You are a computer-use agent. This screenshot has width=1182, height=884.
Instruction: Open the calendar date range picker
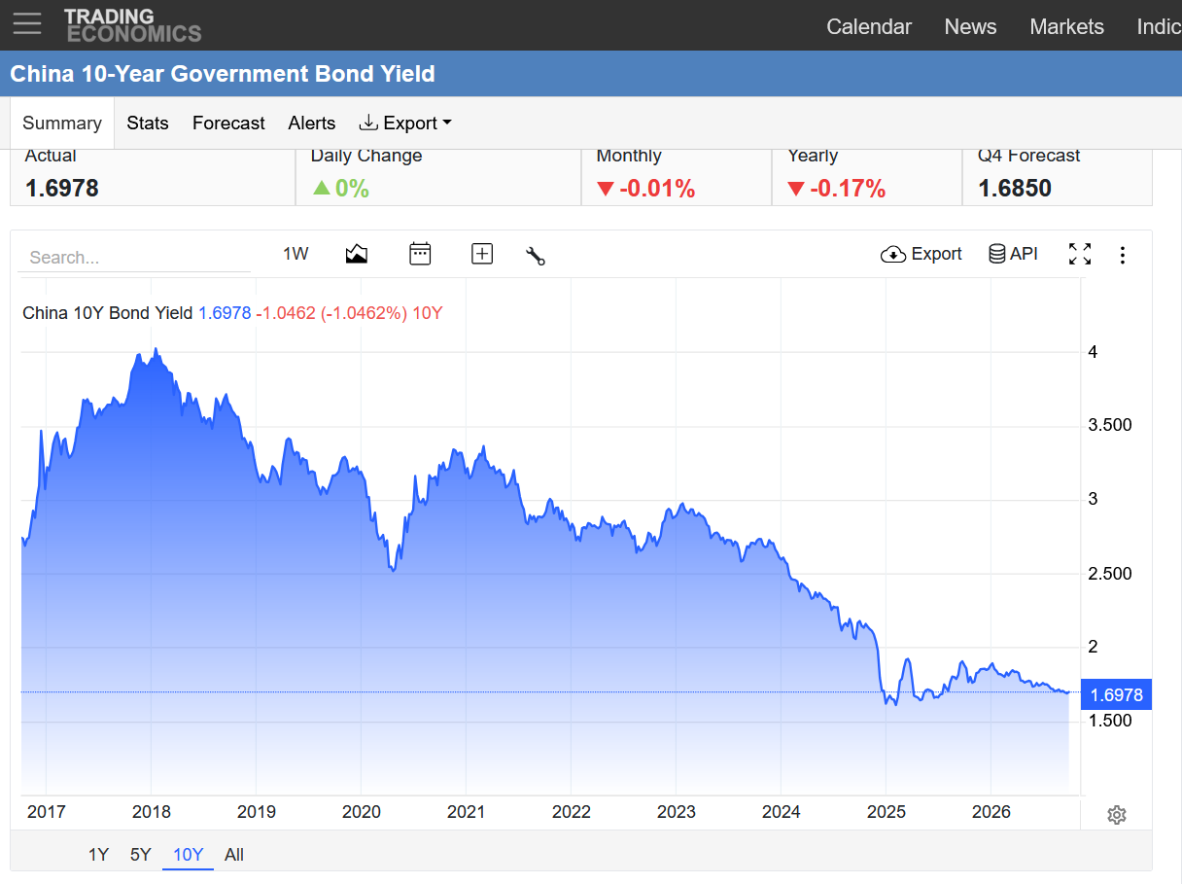coord(420,255)
